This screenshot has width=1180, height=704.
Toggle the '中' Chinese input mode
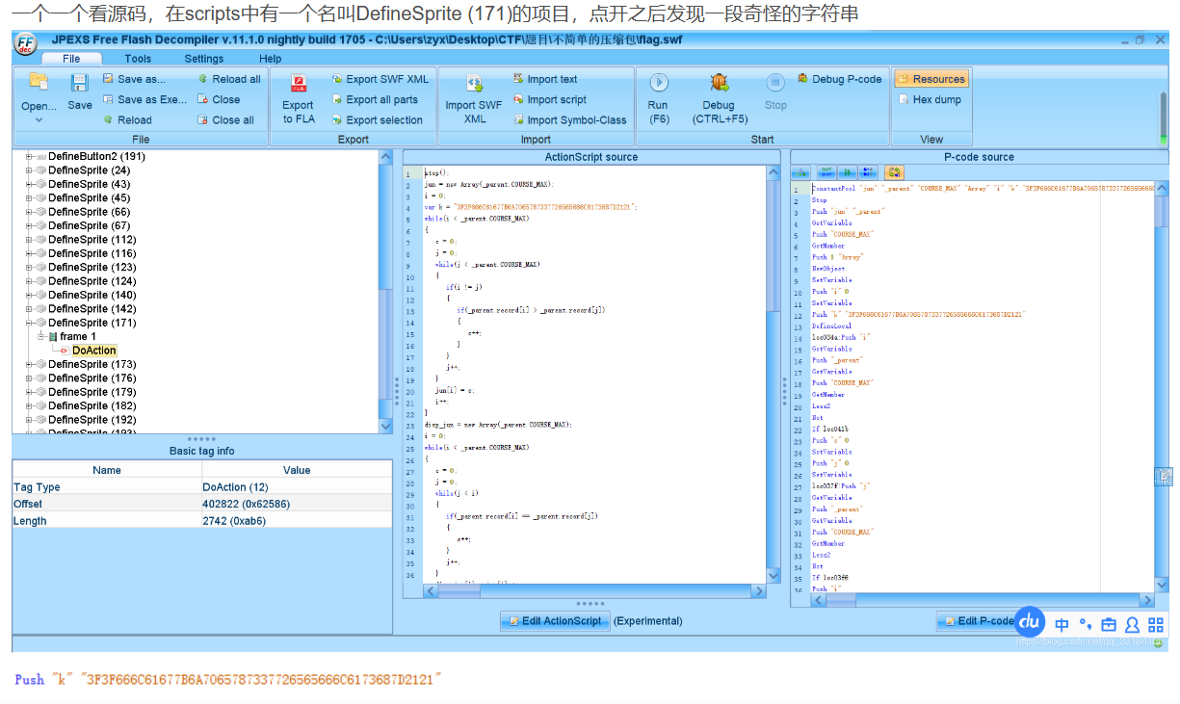click(1062, 624)
